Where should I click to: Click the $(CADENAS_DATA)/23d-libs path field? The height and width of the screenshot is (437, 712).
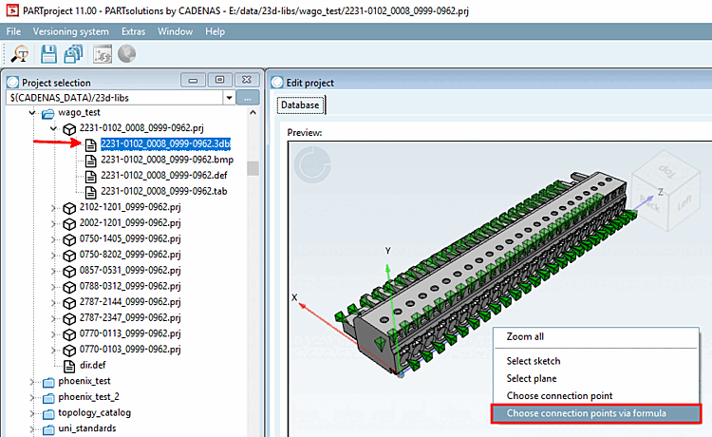pos(115,98)
